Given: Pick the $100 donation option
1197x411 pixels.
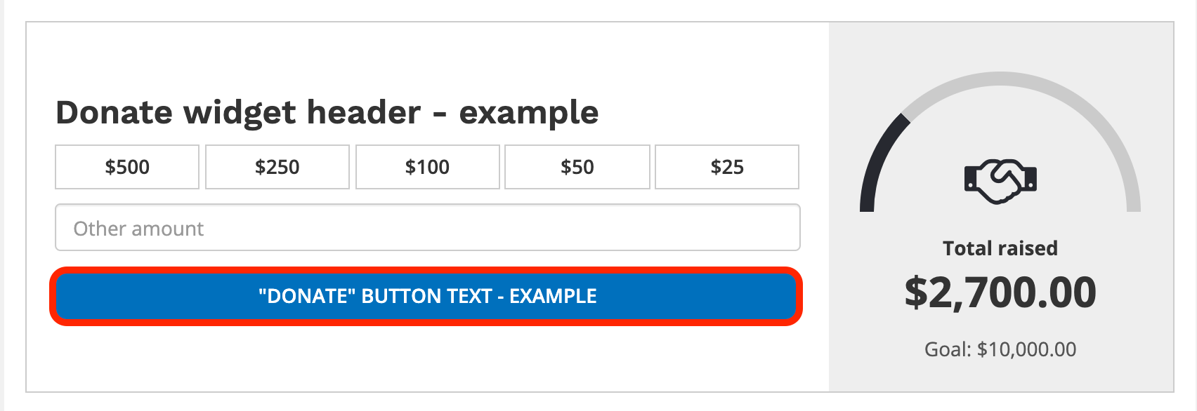Looking at the screenshot, I should pyautogui.click(x=427, y=167).
